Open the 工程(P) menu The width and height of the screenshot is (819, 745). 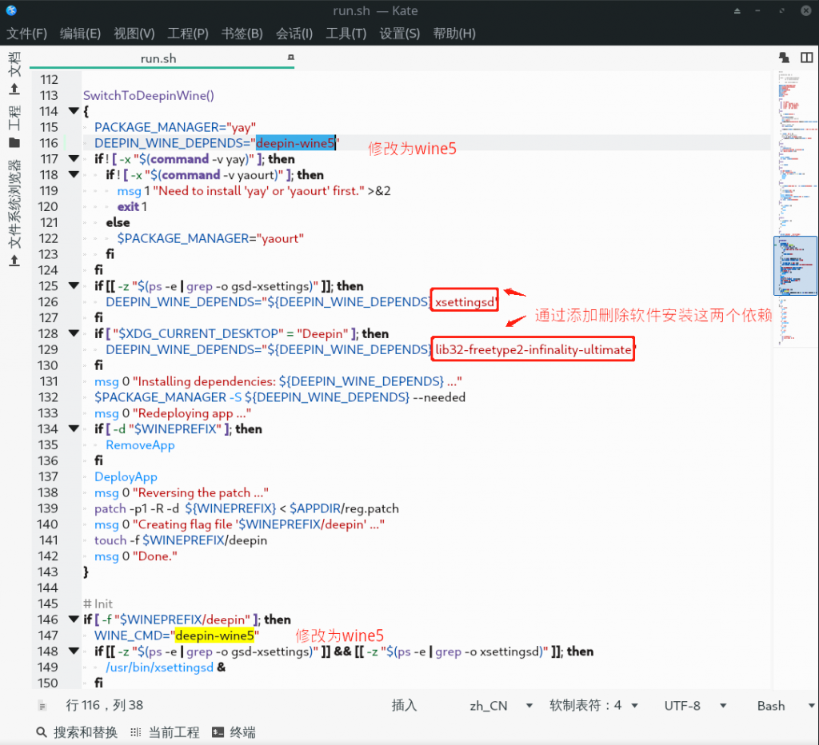(188, 34)
